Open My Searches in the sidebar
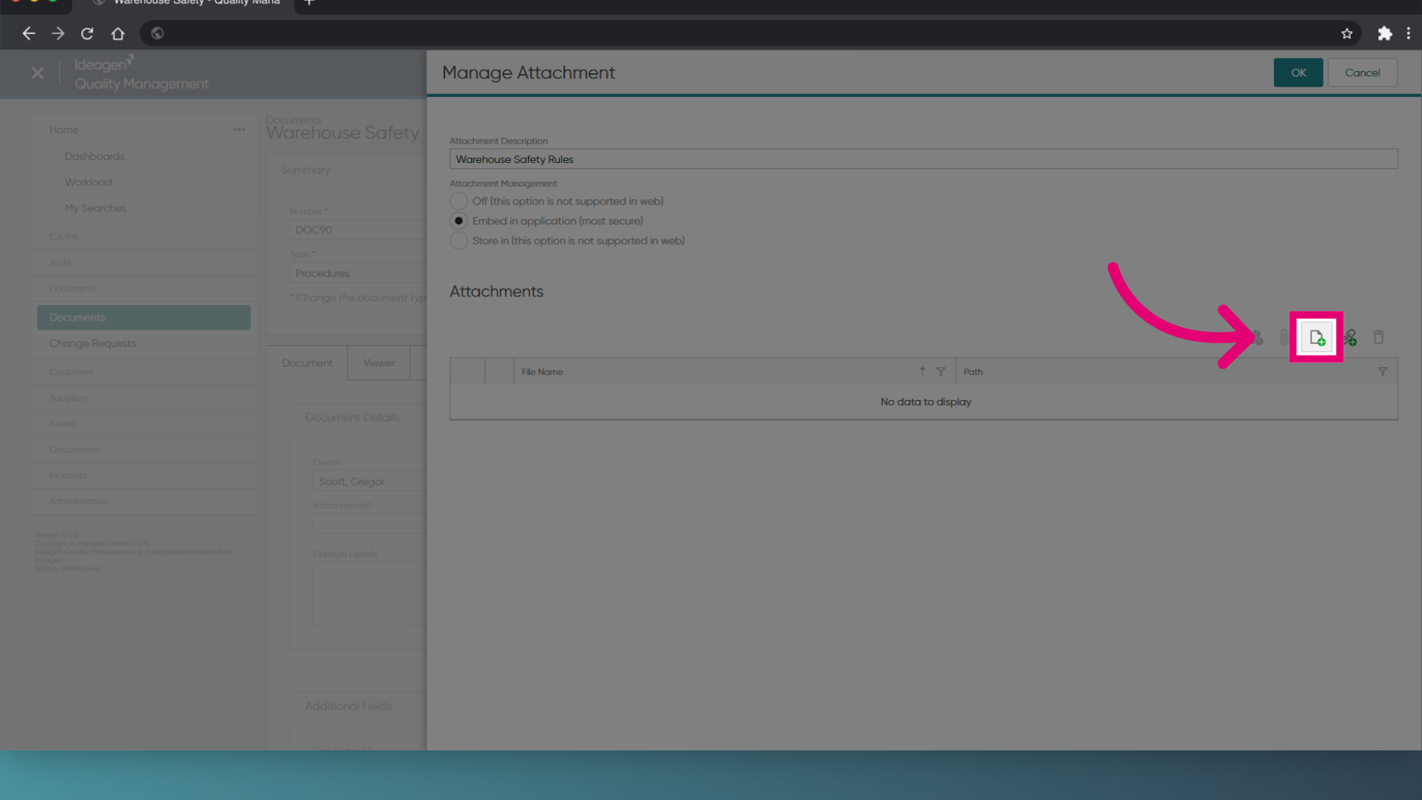1422x800 pixels. tap(95, 208)
